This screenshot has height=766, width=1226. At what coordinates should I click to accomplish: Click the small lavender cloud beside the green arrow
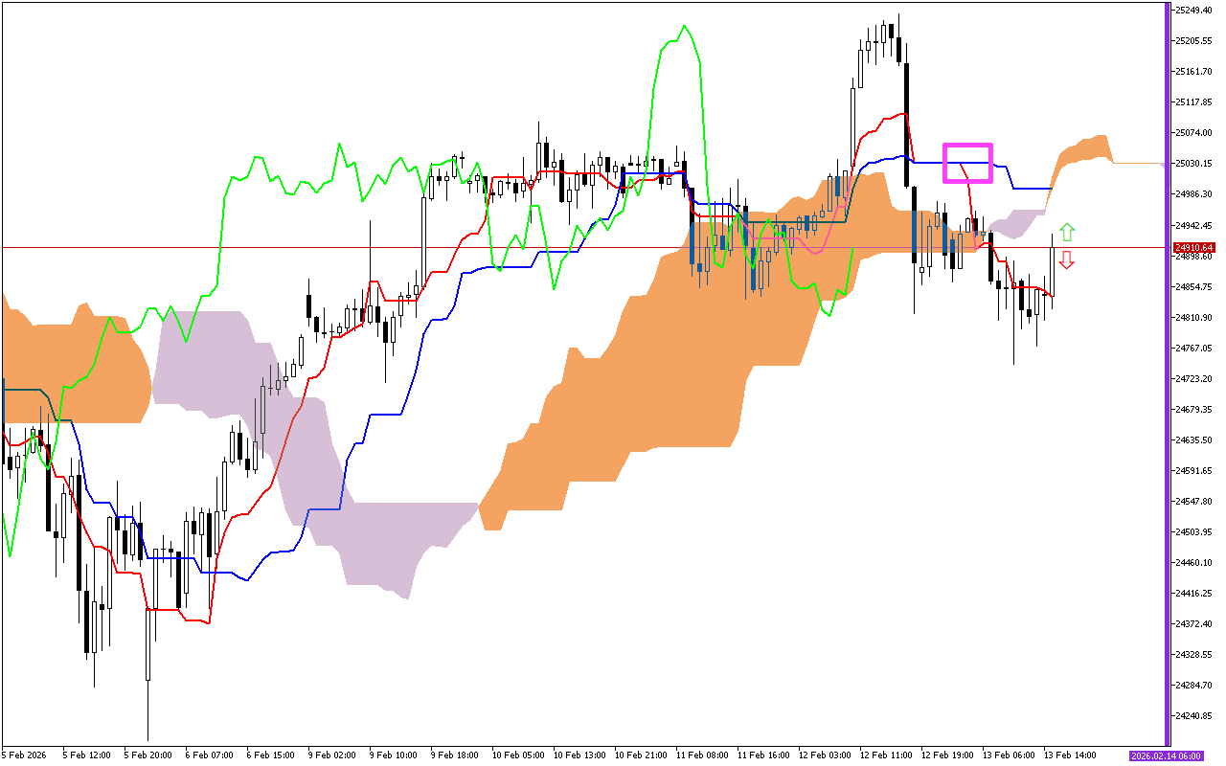click(x=1021, y=222)
